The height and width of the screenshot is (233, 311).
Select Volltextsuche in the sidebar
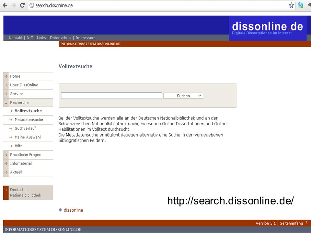click(28, 111)
